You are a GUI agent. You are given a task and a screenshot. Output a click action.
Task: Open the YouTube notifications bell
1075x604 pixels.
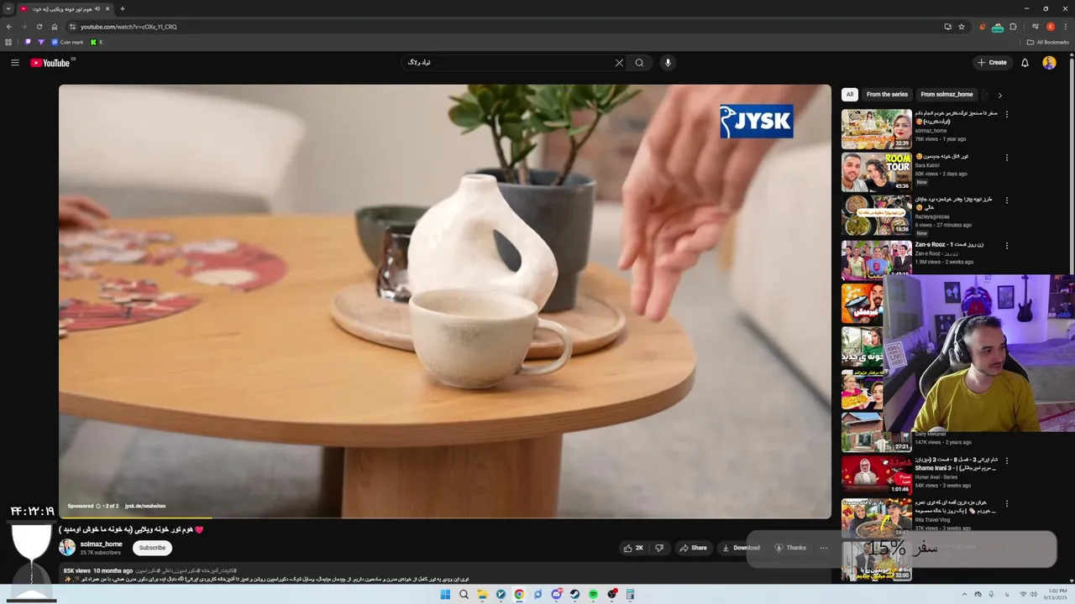(x=1025, y=63)
